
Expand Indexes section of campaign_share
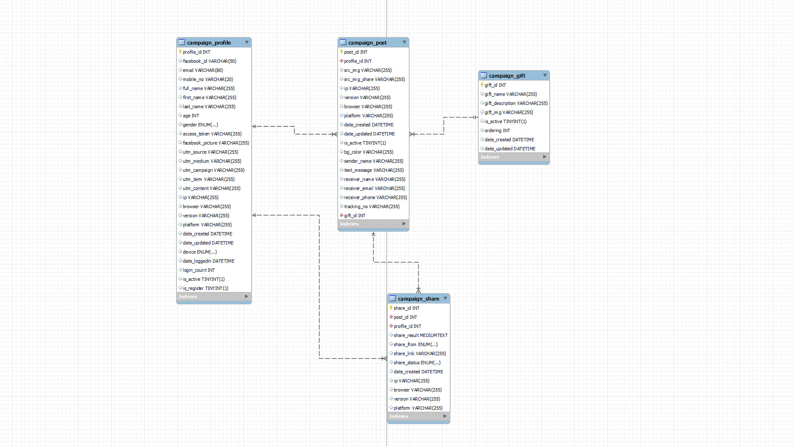coord(445,416)
